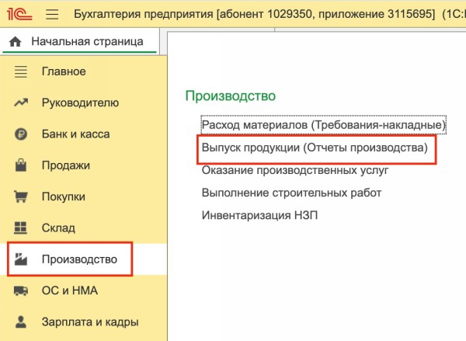The height and width of the screenshot is (341, 466).
Task: Click the Склад grid icon
Action: [22, 228]
